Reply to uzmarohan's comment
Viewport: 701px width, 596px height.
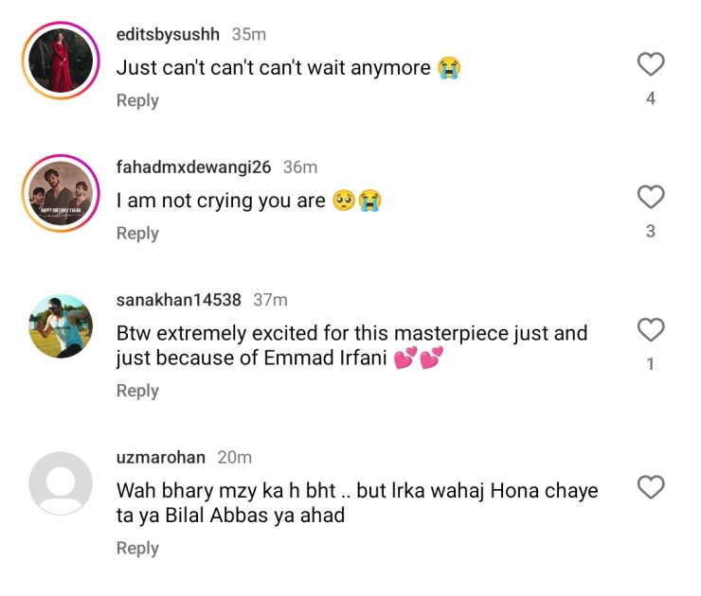(137, 548)
